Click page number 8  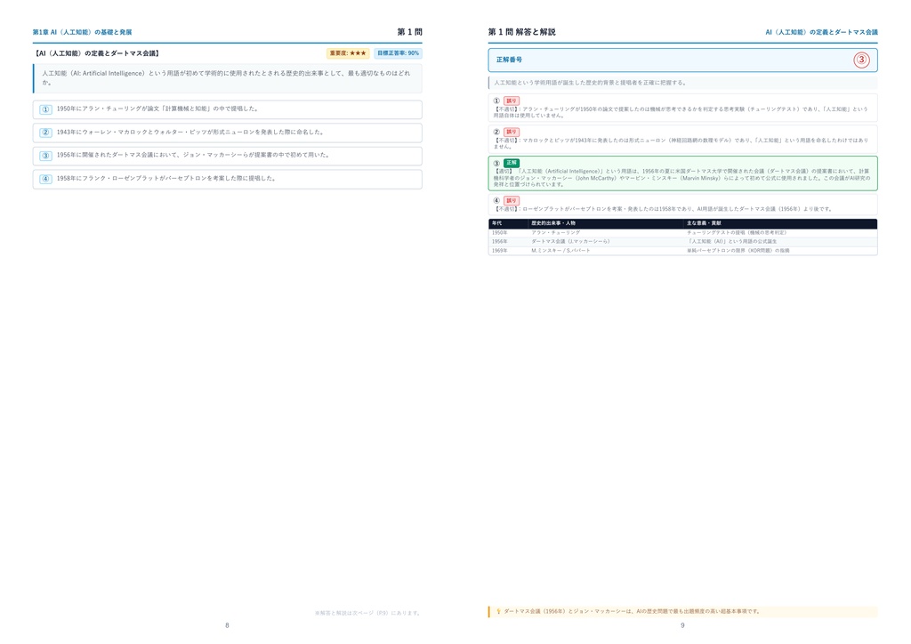click(x=227, y=626)
